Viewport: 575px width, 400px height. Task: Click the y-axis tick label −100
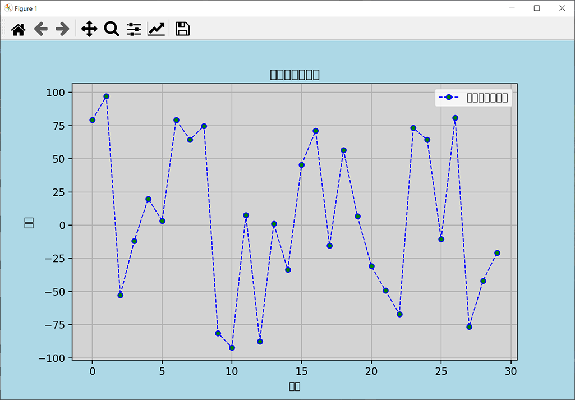(52, 358)
